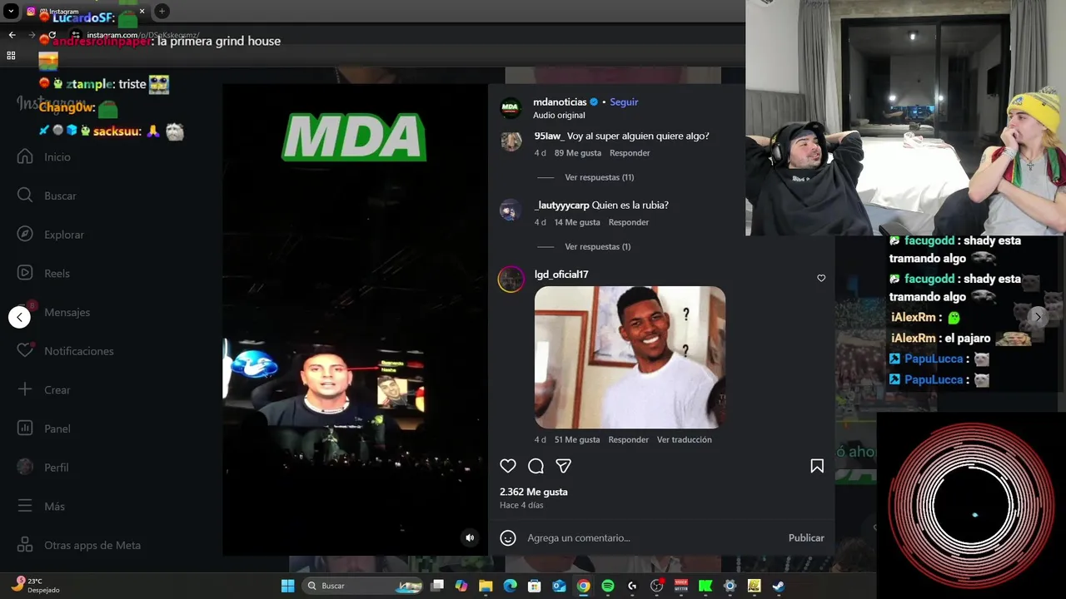
Task: Go back with the browser back arrow
Action: [12, 35]
